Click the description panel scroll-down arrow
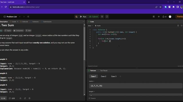 [x=84, y=94]
